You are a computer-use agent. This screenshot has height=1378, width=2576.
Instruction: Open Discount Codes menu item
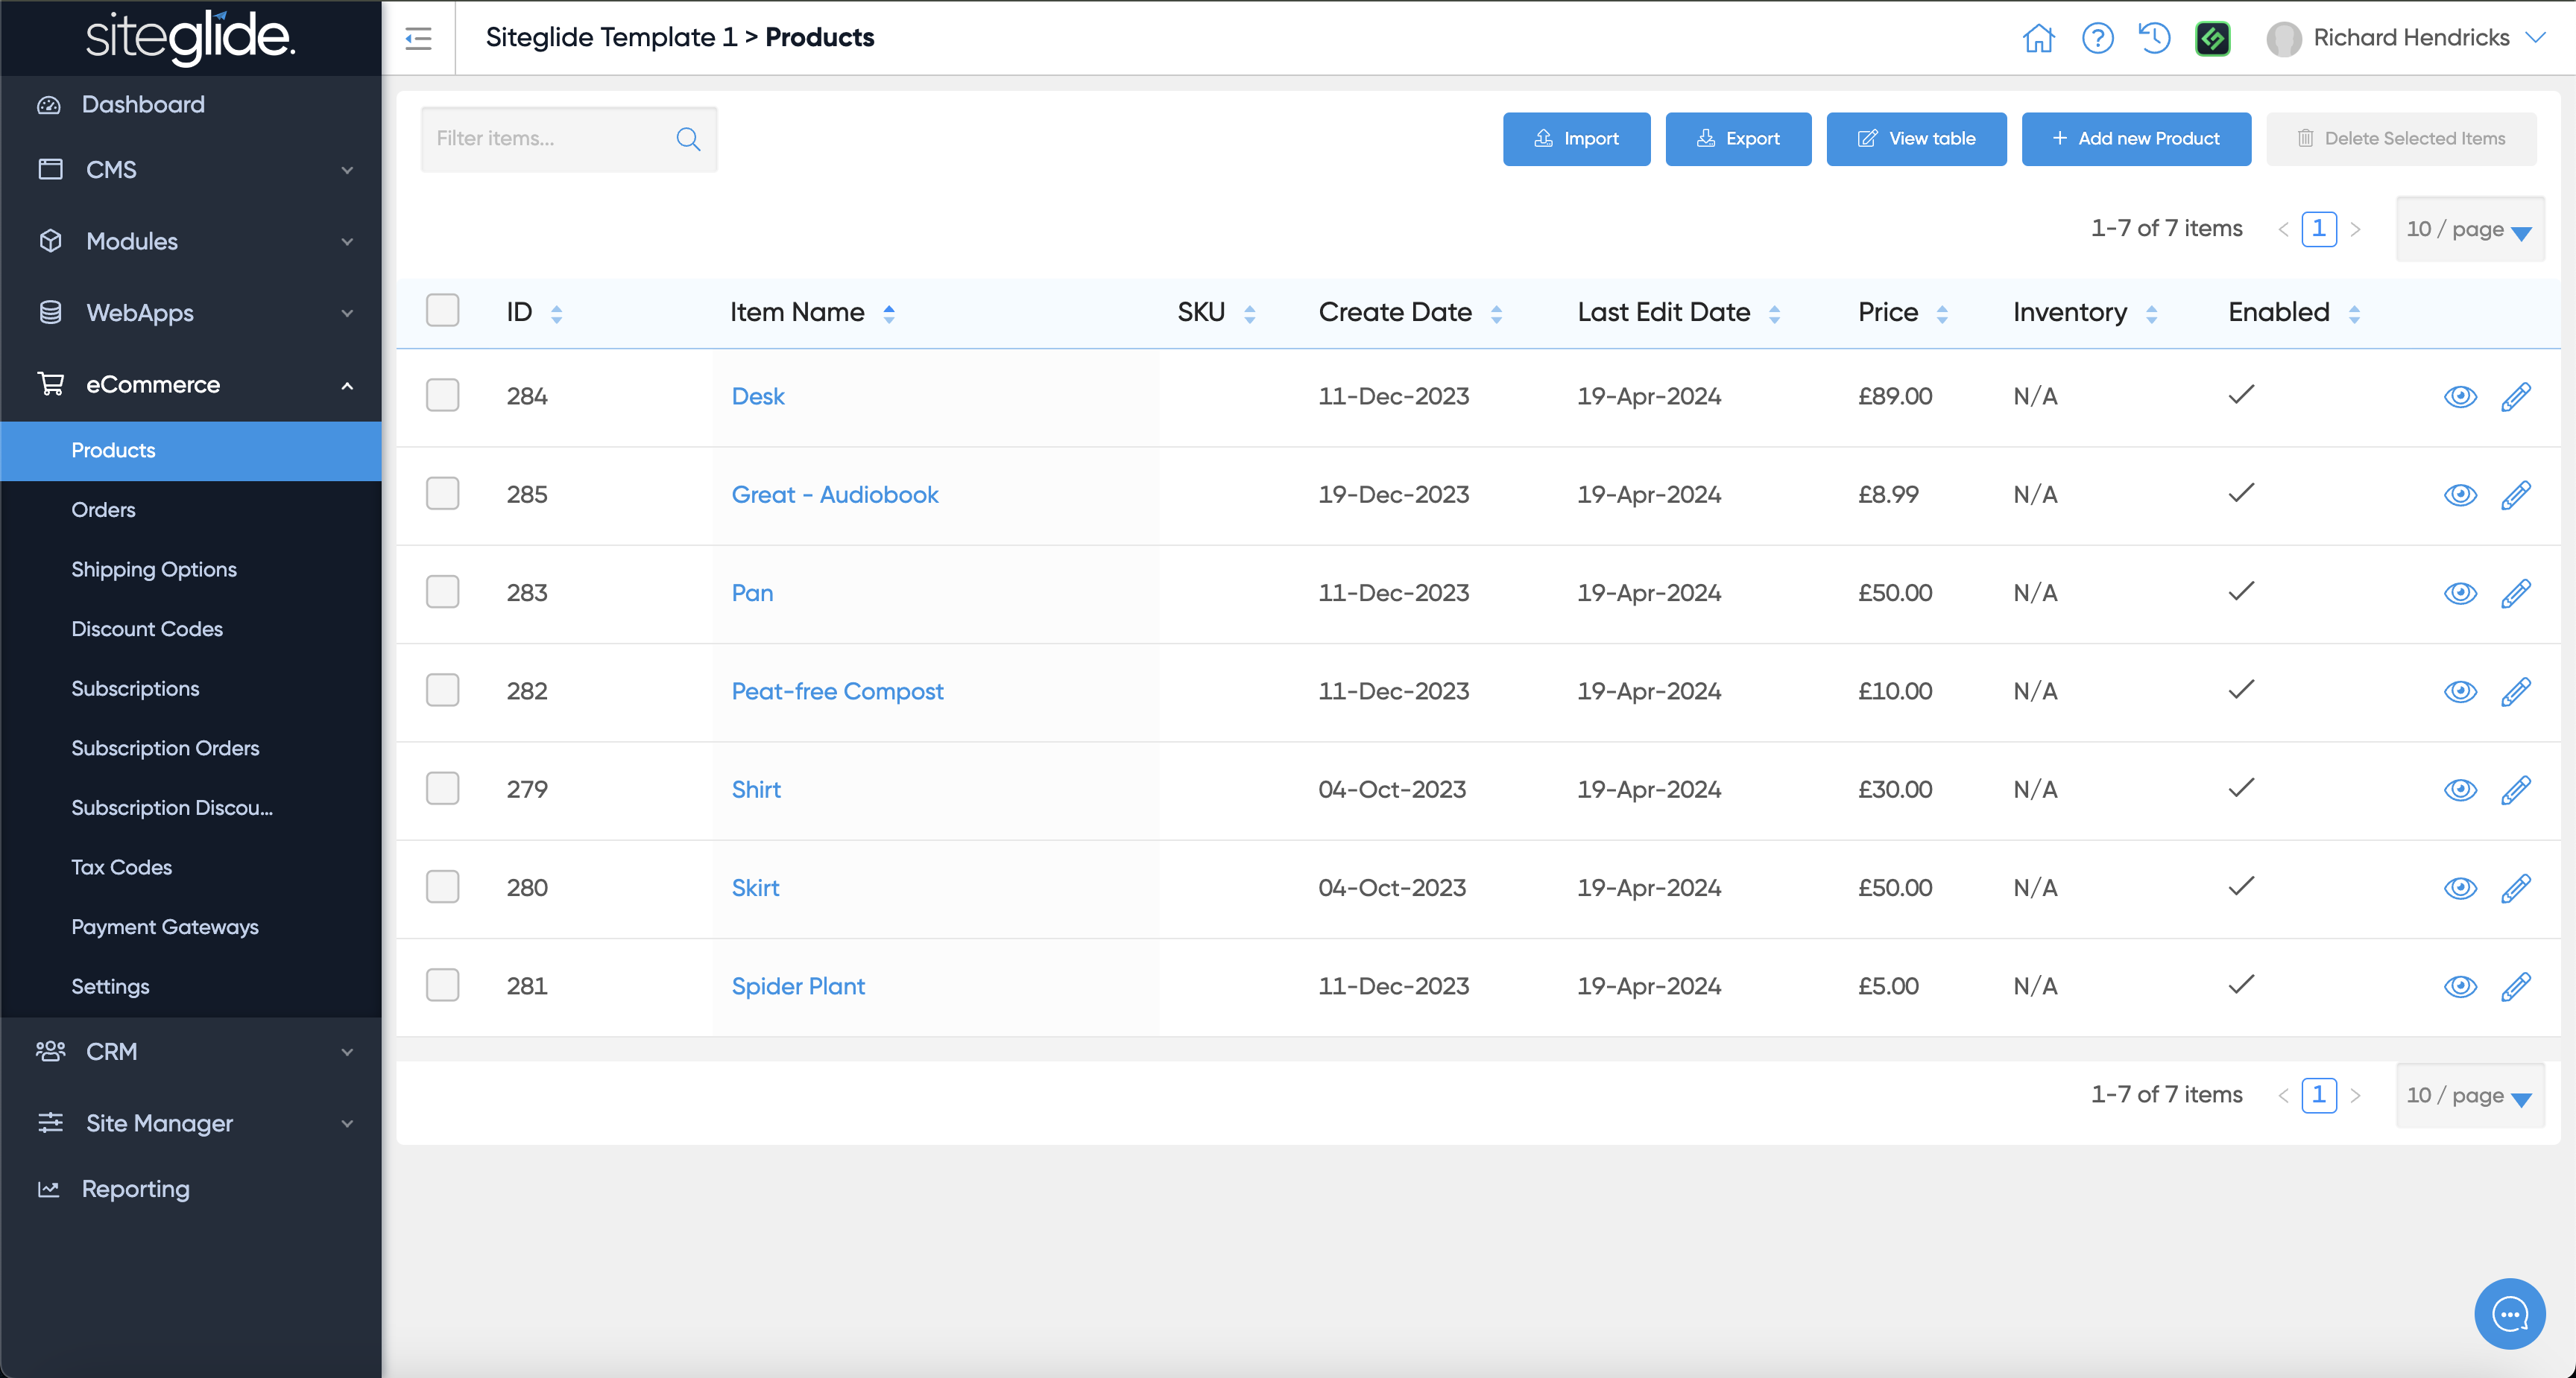[x=147, y=629]
